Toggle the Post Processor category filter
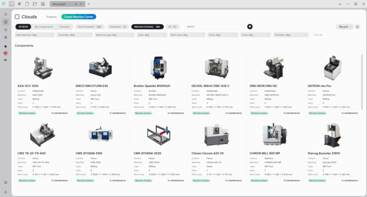This screenshot has height=197, width=367. coord(90,27)
